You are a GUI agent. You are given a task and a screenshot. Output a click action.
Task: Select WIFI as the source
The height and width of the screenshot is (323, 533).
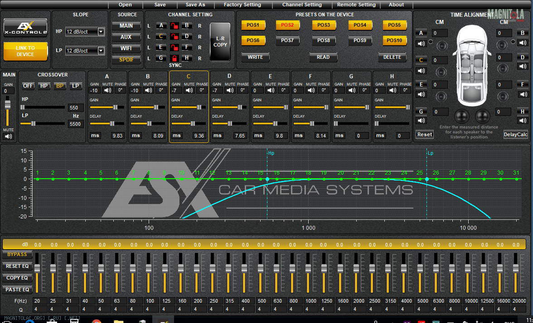126,48
